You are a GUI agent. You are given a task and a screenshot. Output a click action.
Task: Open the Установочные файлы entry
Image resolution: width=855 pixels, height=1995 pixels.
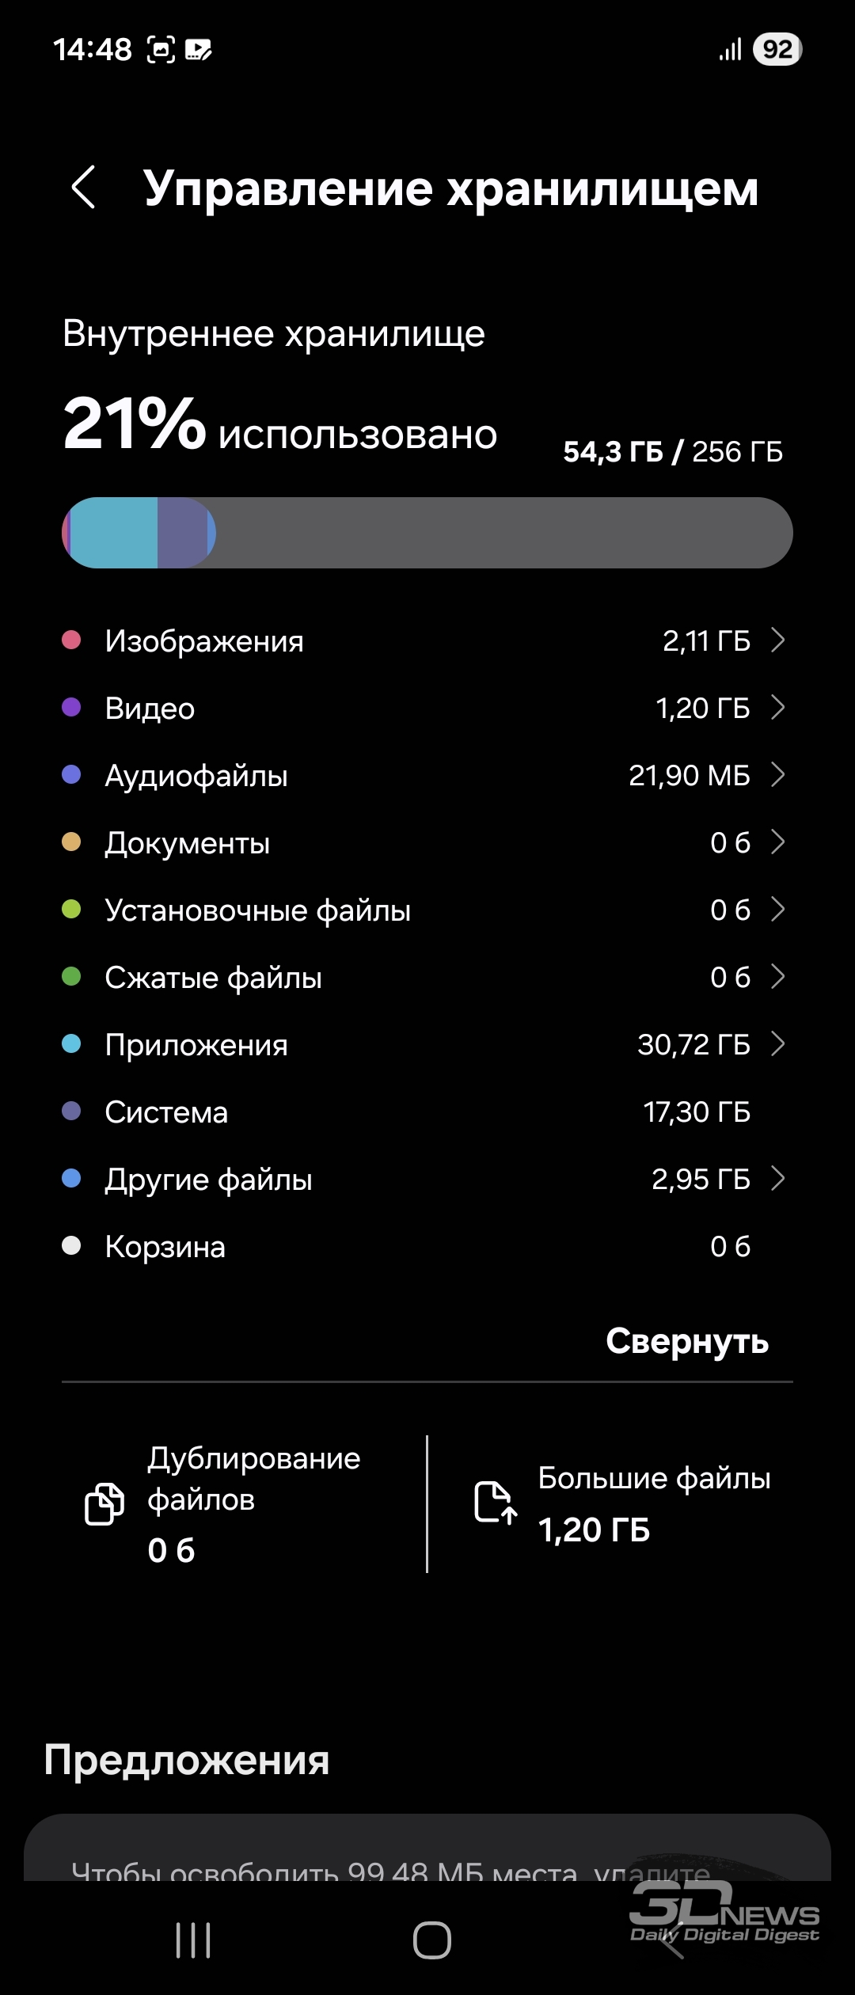[427, 910]
